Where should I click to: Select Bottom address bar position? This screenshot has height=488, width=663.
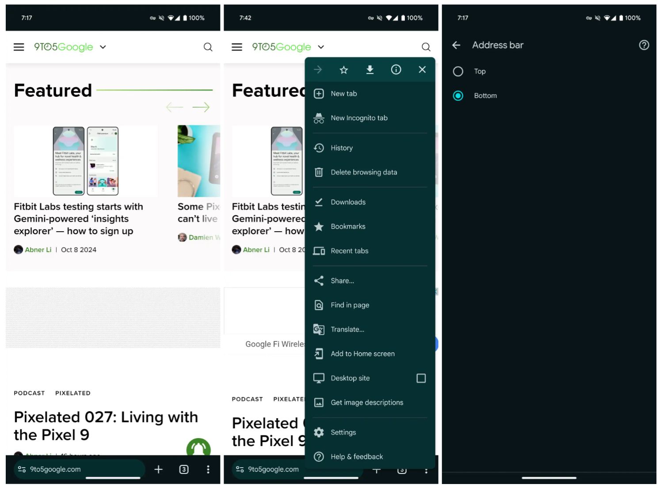tap(458, 96)
